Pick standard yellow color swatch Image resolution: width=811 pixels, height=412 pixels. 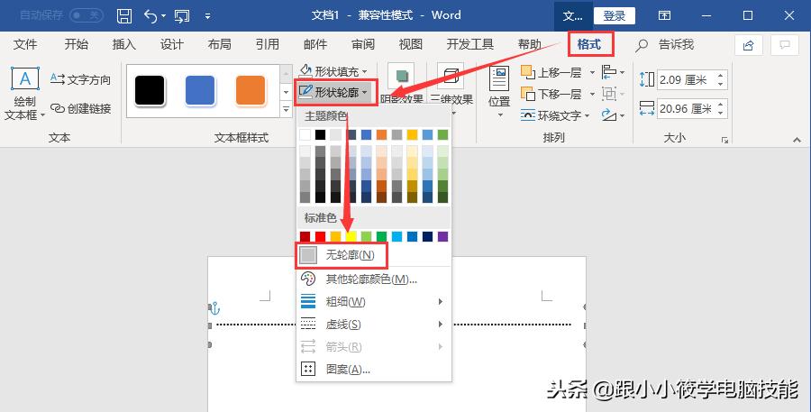(x=351, y=236)
